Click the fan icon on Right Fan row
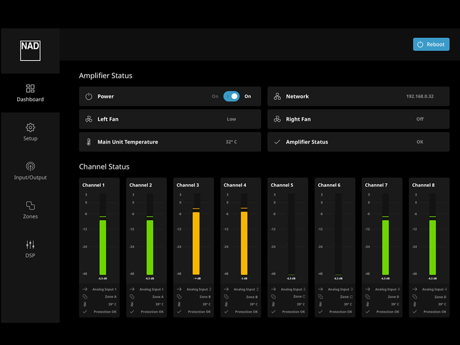The width and height of the screenshot is (460, 345). pos(276,119)
